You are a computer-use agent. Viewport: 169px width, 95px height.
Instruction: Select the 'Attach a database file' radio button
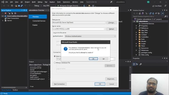(55, 63)
